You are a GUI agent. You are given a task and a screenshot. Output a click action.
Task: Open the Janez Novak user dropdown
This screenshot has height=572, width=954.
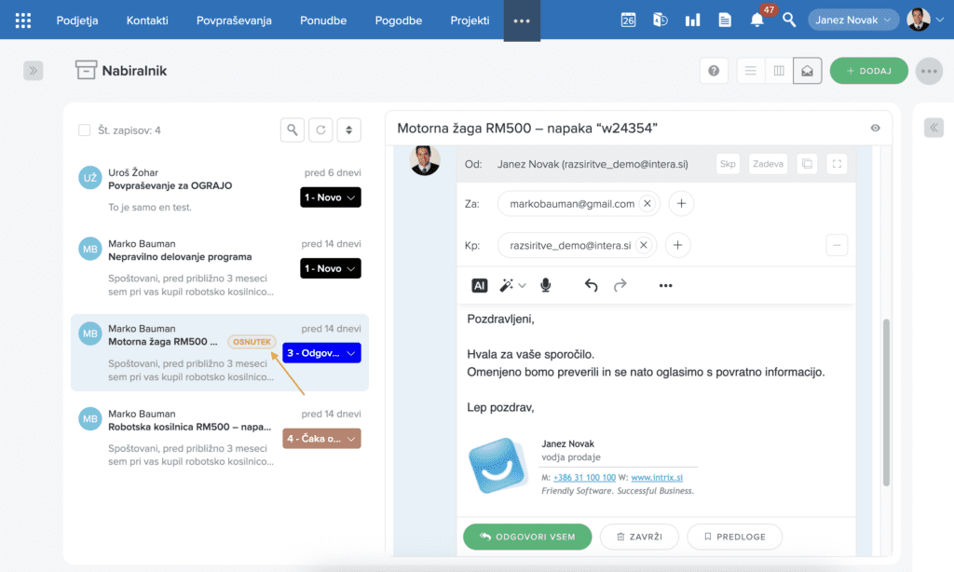(x=852, y=20)
